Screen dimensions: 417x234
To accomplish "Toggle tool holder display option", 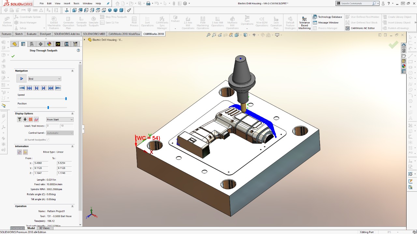I will [x=25, y=119].
